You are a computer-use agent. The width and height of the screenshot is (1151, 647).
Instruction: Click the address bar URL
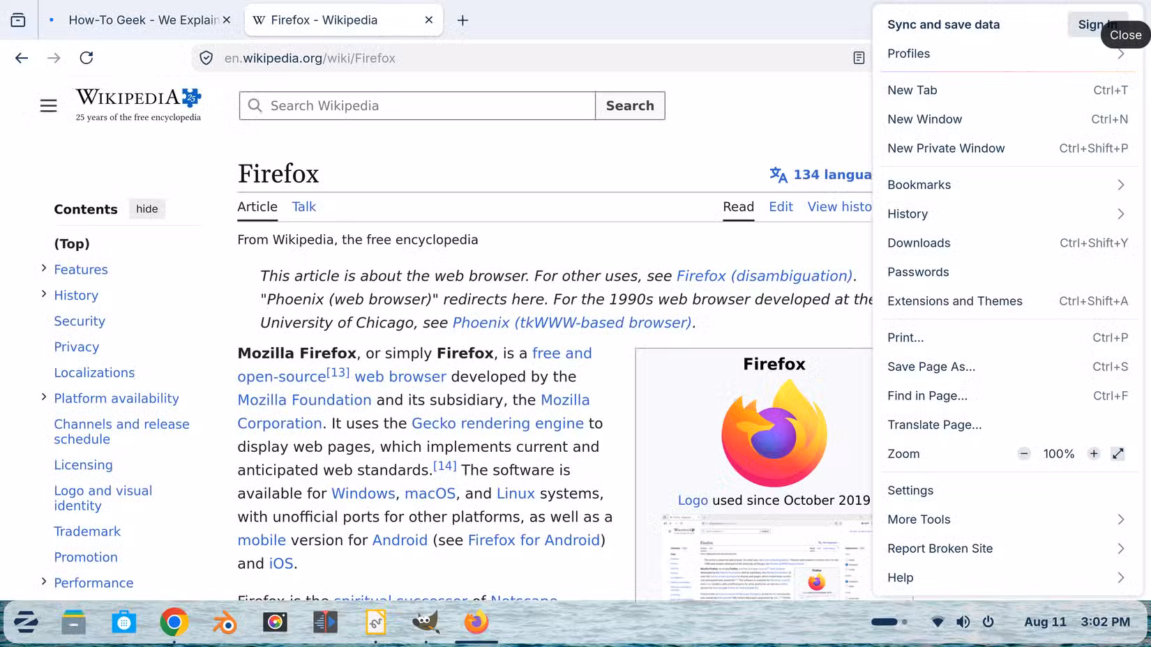[310, 59]
